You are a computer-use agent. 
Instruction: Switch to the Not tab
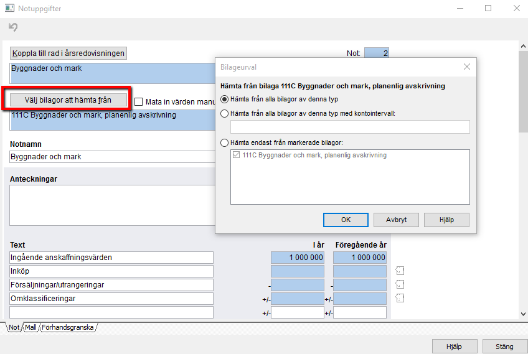(14, 327)
